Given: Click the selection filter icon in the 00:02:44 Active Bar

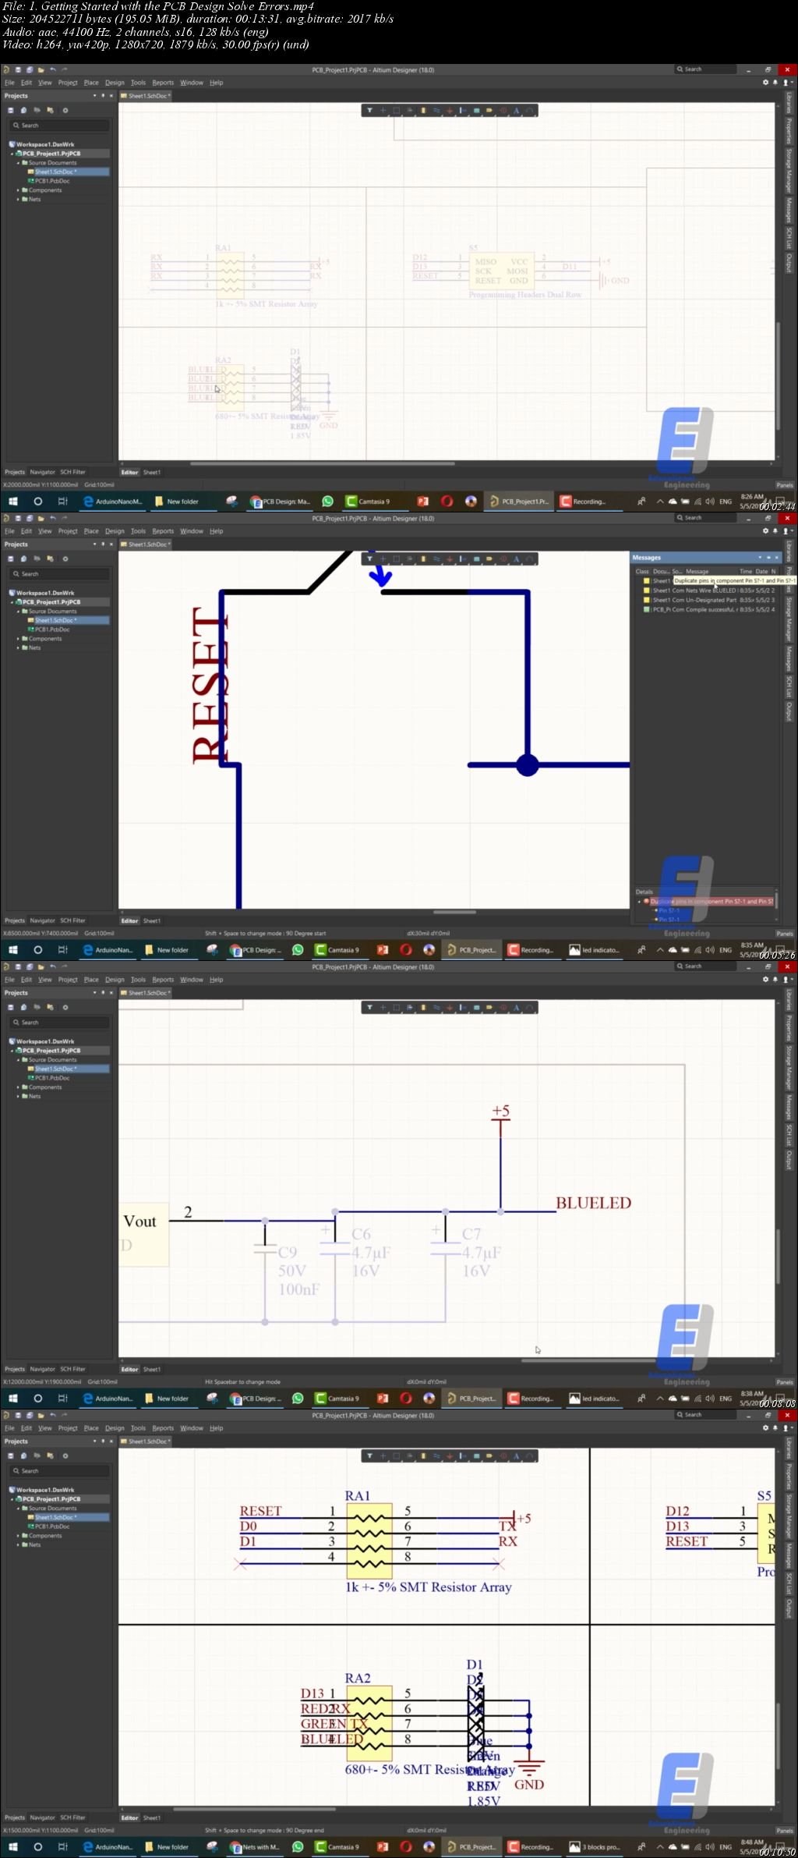Looking at the screenshot, I should [x=369, y=111].
